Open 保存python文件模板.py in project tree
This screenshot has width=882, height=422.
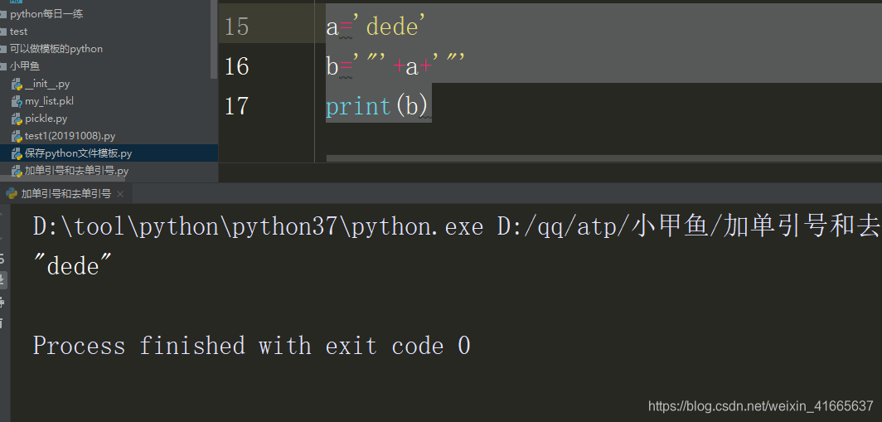78,153
